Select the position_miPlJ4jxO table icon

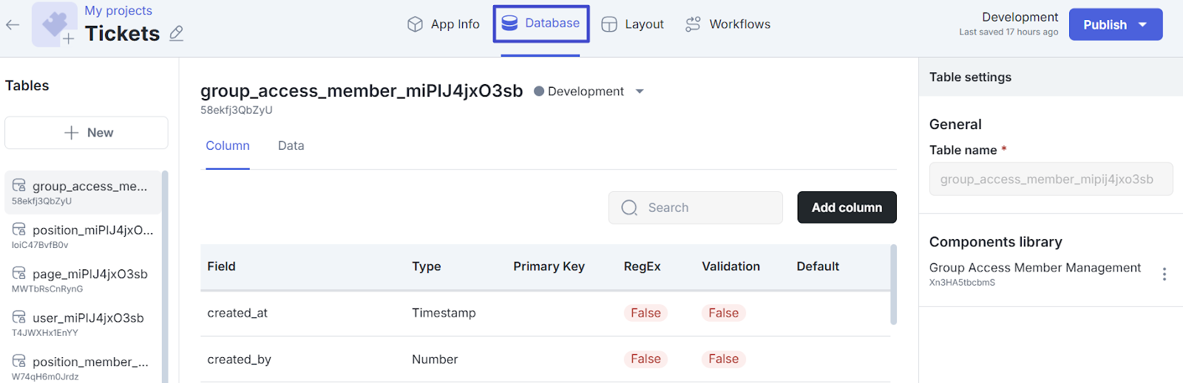pos(19,230)
